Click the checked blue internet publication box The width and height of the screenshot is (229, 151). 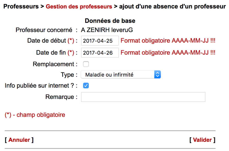[x=86, y=86]
